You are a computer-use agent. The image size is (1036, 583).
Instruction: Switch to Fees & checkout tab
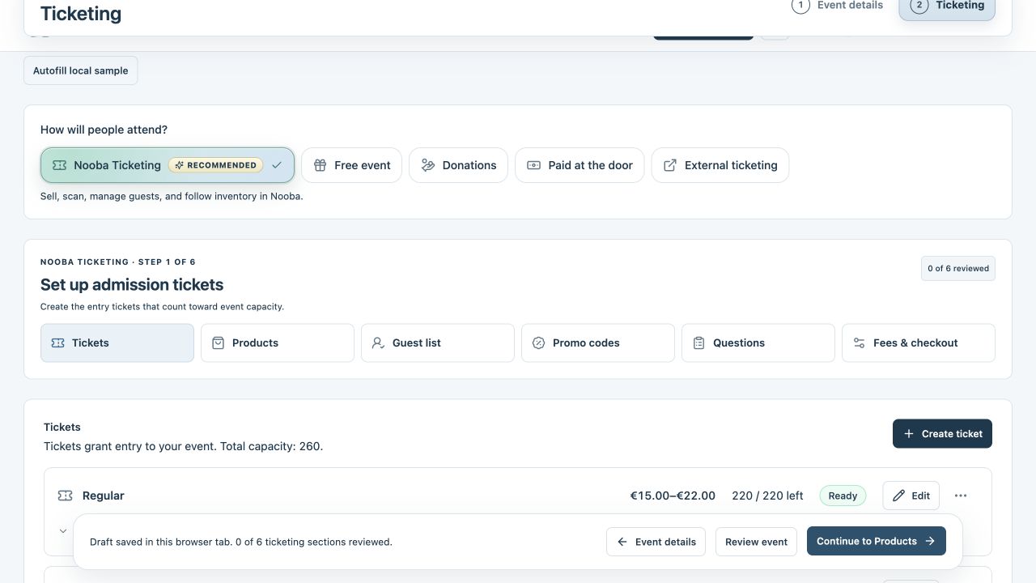(919, 343)
